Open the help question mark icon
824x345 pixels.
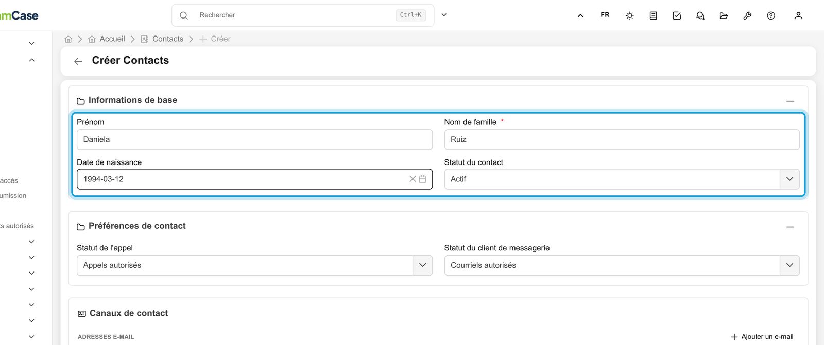click(x=771, y=15)
